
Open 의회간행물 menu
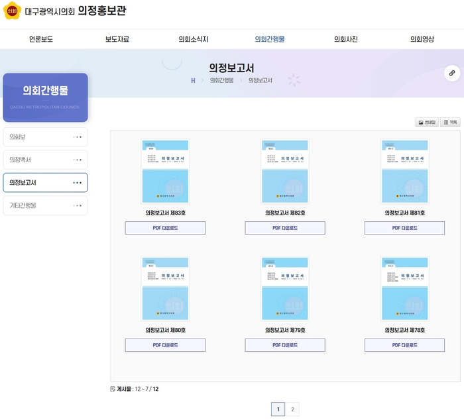pyautogui.click(x=270, y=39)
